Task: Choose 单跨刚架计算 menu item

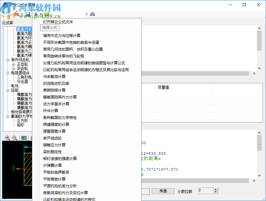Action: pos(54,90)
